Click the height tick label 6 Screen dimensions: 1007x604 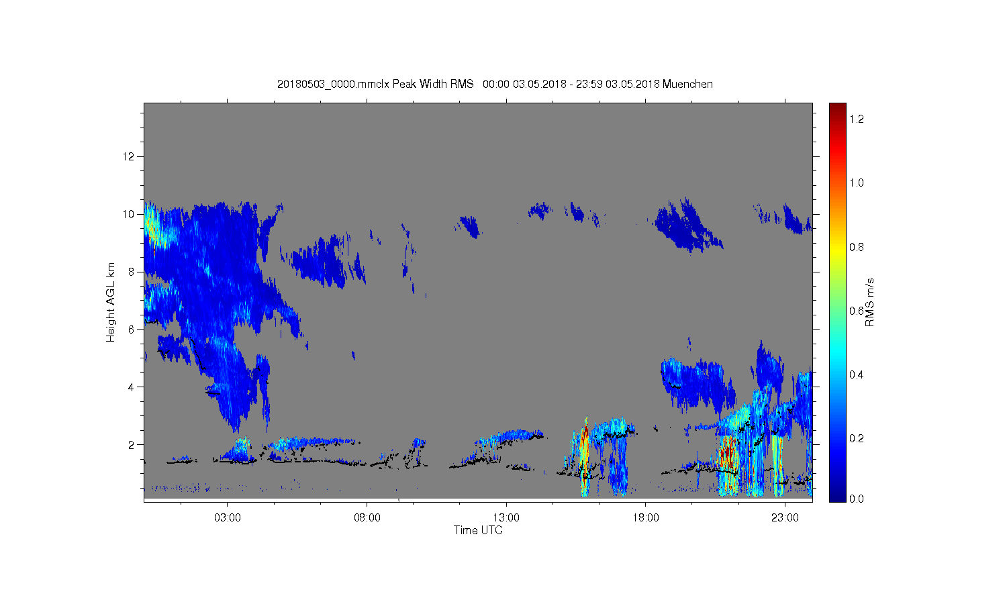(x=132, y=329)
